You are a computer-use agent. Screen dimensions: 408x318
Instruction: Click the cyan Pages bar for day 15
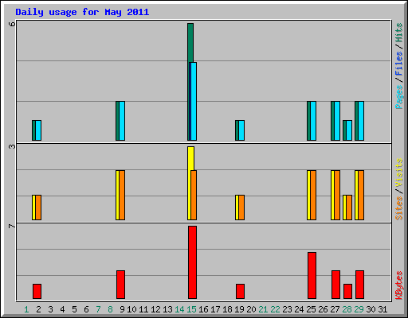tap(194, 101)
